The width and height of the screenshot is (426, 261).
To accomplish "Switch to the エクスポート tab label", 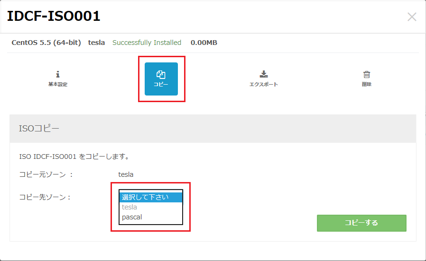I will [264, 85].
